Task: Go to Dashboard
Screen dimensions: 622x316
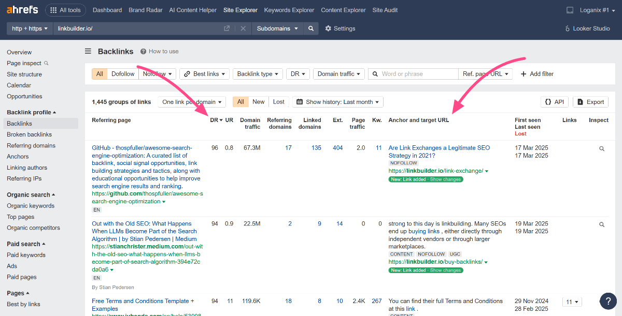Action: point(107,10)
